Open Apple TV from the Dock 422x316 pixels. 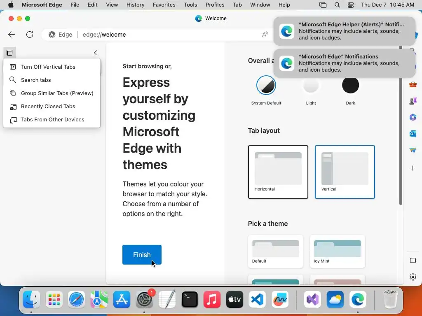[x=234, y=300]
